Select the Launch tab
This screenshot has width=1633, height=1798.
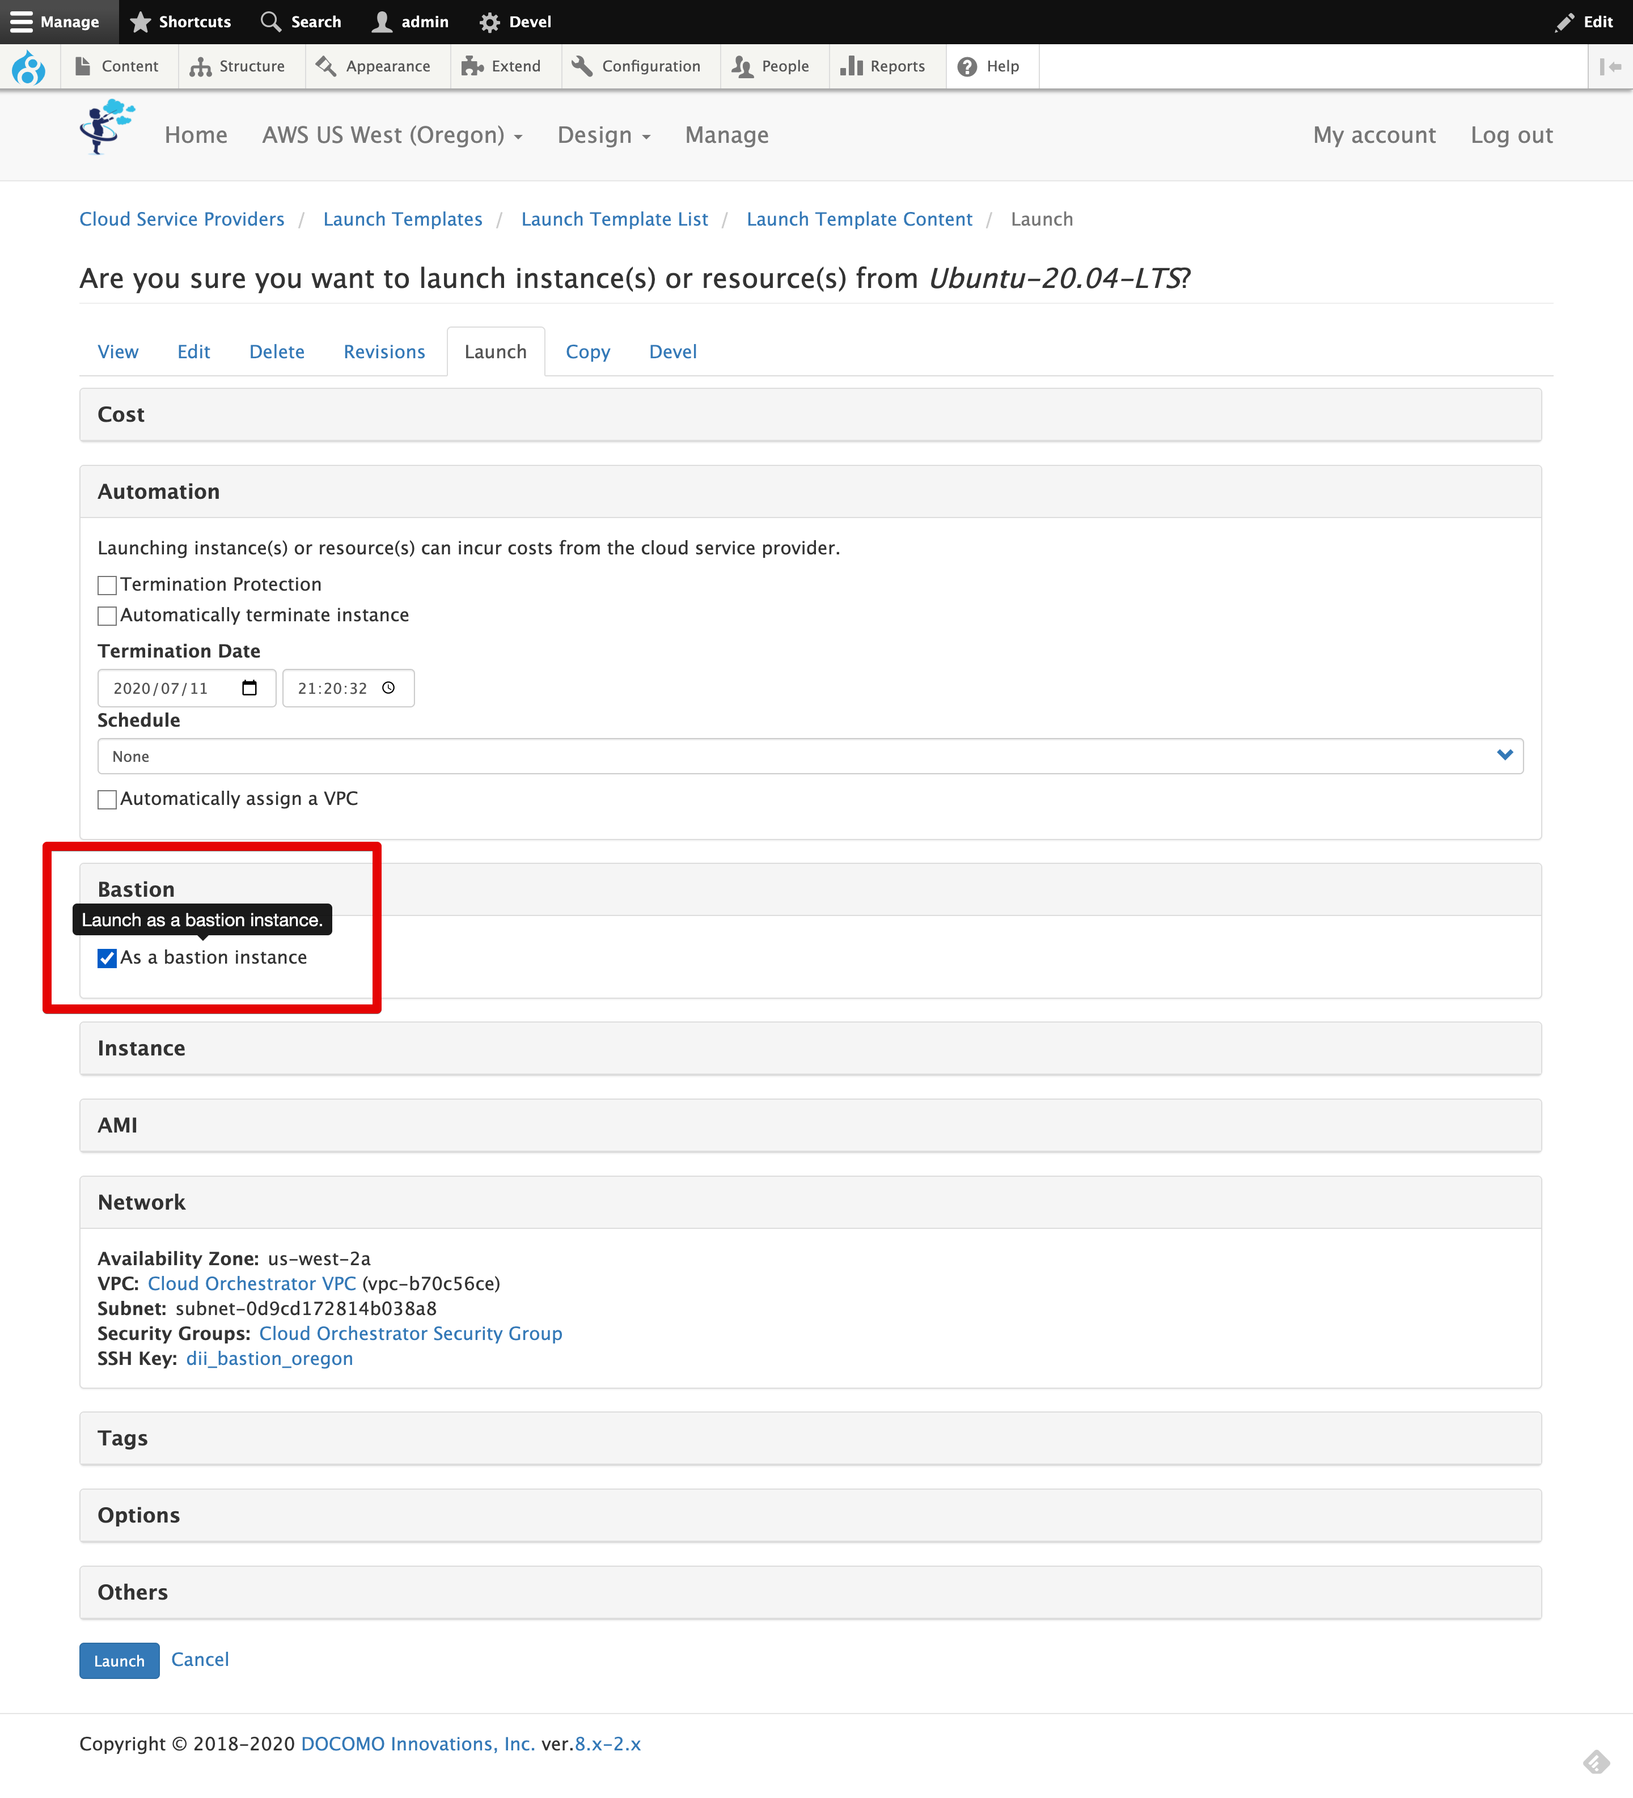pos(495,351)
